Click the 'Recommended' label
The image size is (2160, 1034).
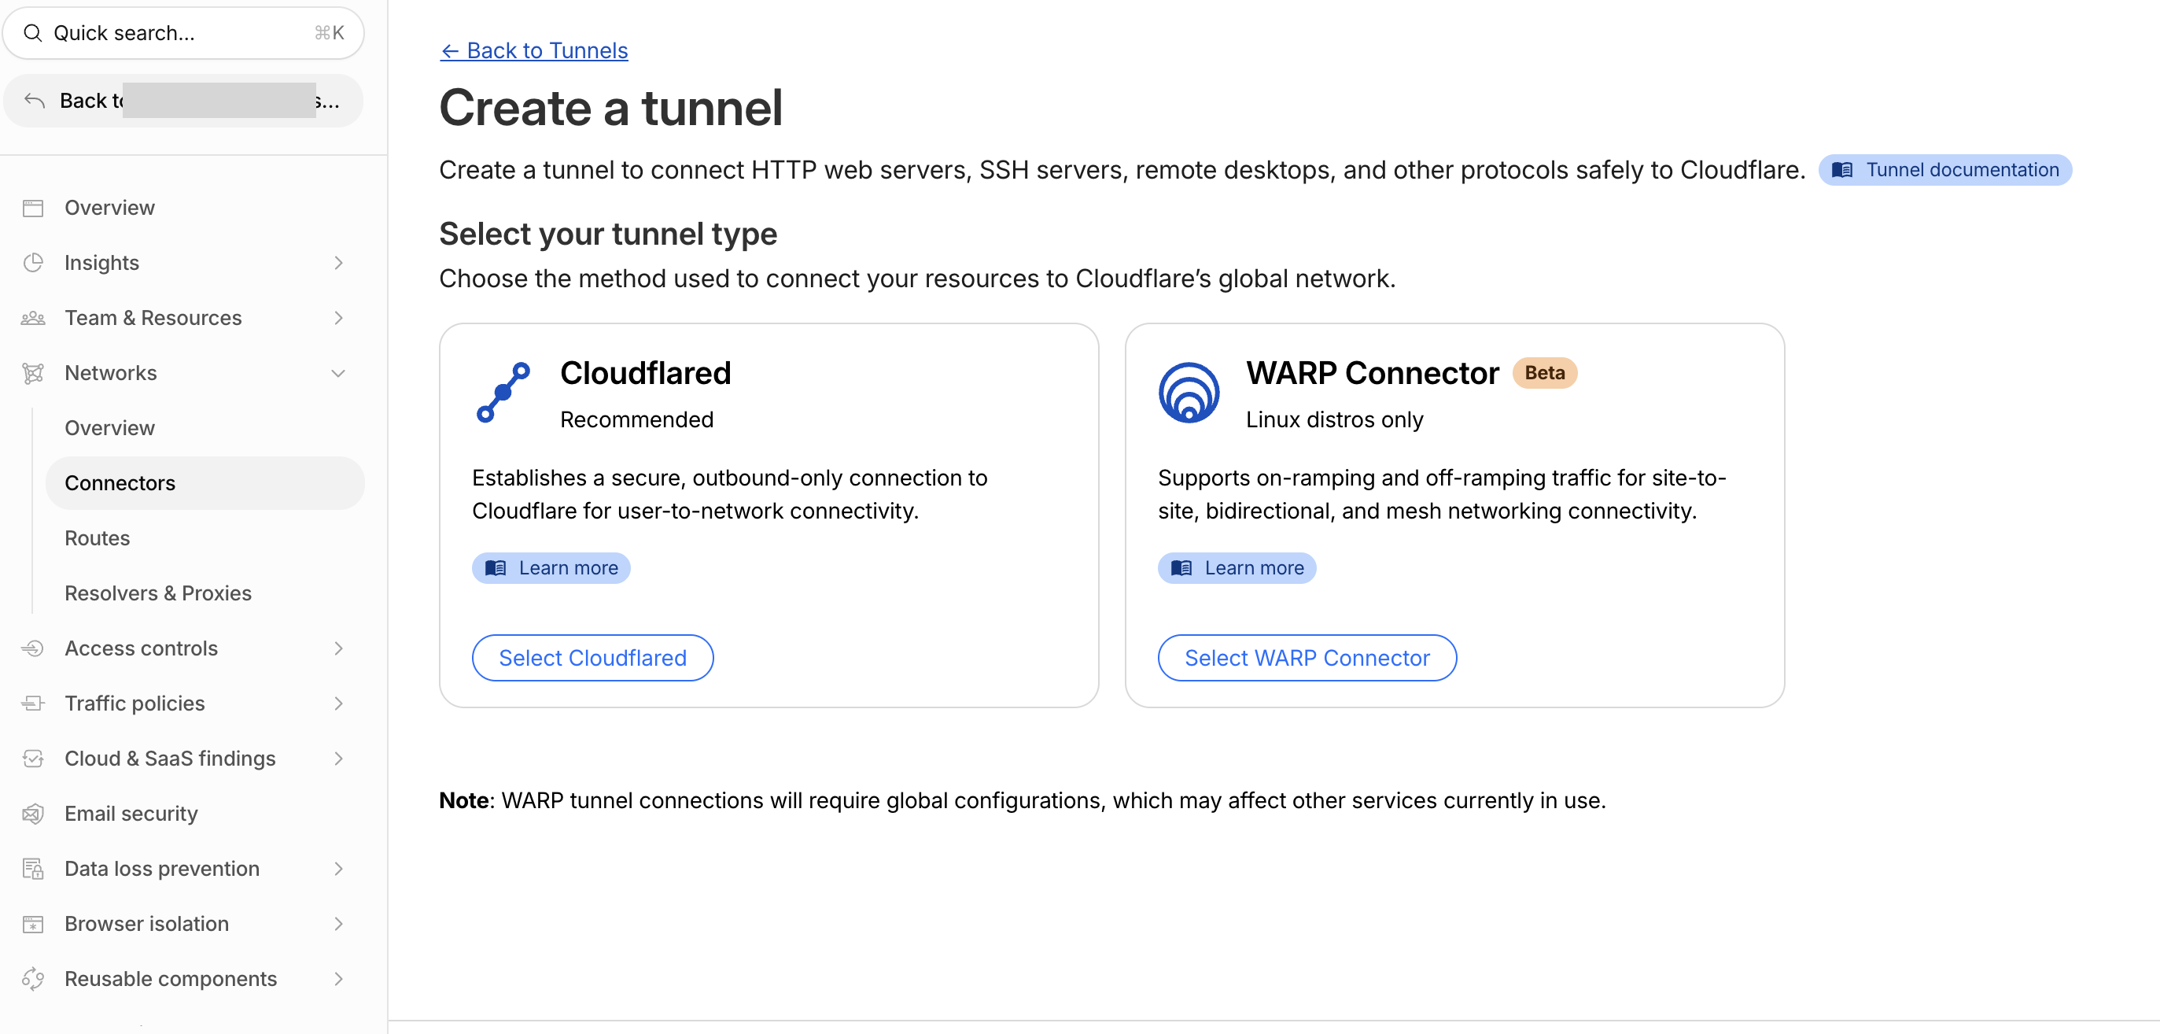point(636,420)
